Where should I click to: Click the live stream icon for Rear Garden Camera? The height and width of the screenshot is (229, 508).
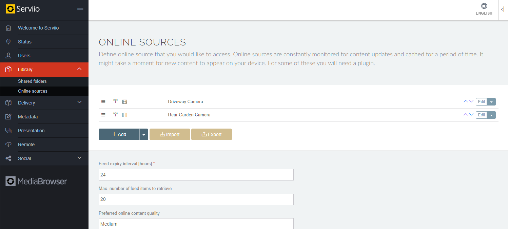(x=116, y=115)
